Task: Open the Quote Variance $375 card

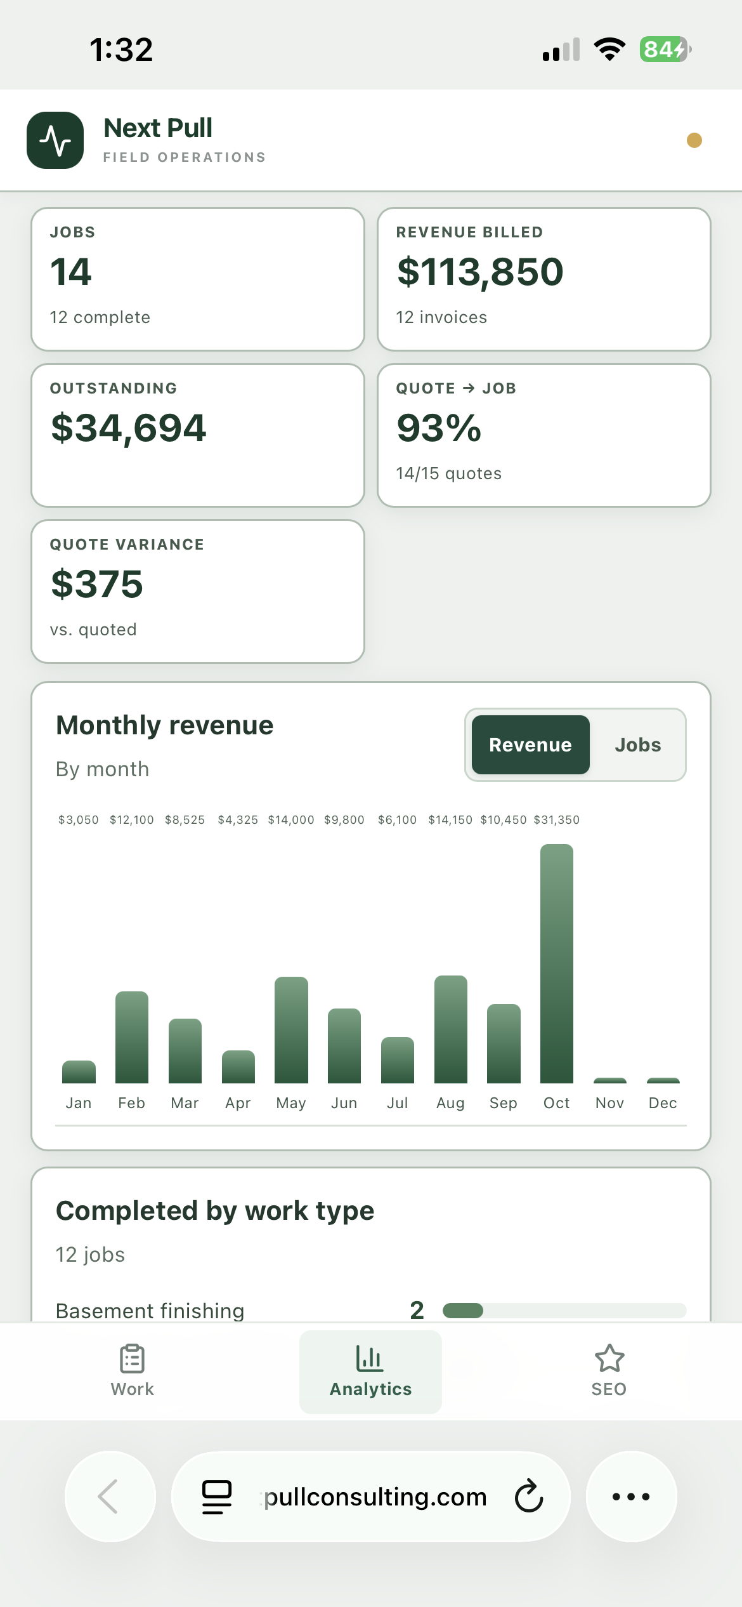Action: [x=198, y=592]
